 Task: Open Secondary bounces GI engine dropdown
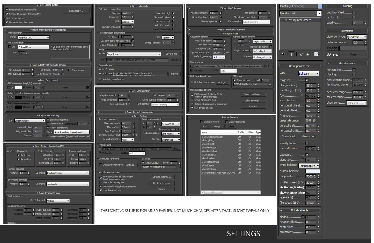tap(68, 184)
